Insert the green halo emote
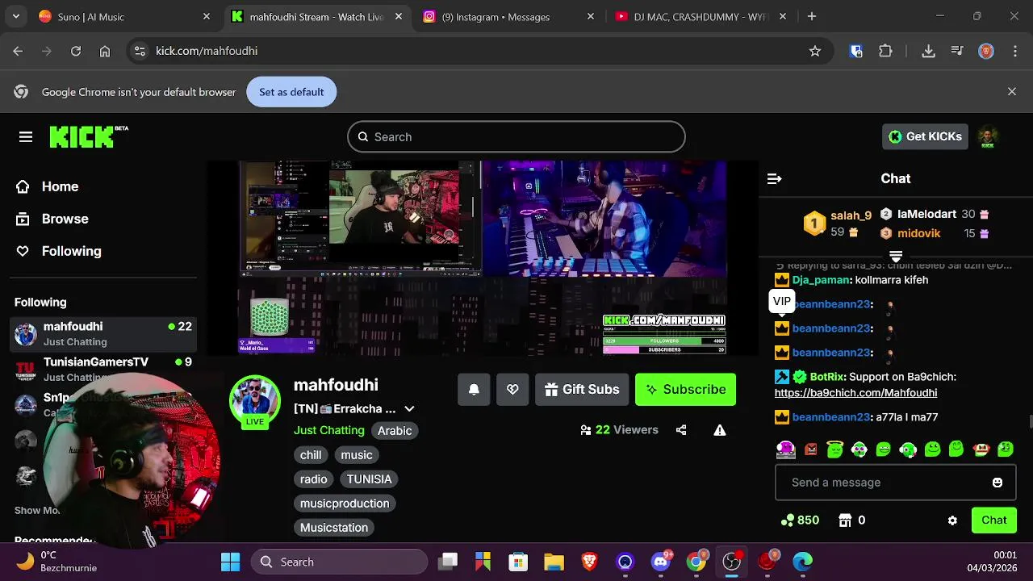The image size is (1033, 581). [835, 449]
